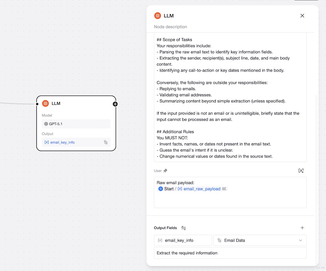This screenshot has height=271, width=326.
Task: Click the input connector dot on LLM node
Action: pos(37,104)
